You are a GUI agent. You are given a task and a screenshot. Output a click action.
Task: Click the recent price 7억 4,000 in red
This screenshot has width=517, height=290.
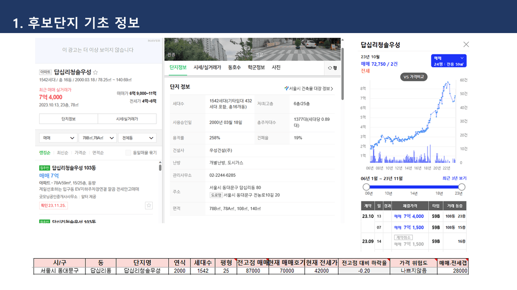[51, 97]
